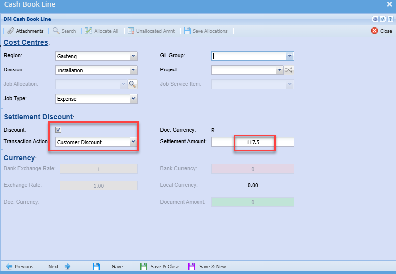This screenshot has width=396, height=274.
Task: Click the Search magnifier toolbar icon
Action: coord(56,31)
